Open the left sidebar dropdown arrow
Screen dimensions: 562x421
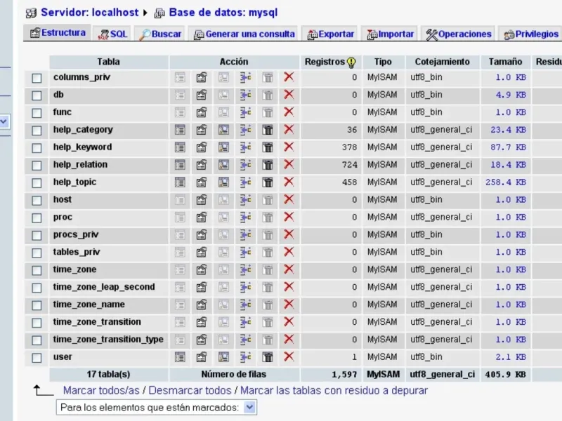click(4, 121)
